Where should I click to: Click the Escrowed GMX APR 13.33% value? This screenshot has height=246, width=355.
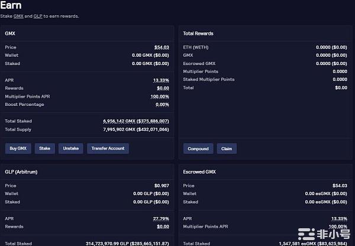point(338,218)
